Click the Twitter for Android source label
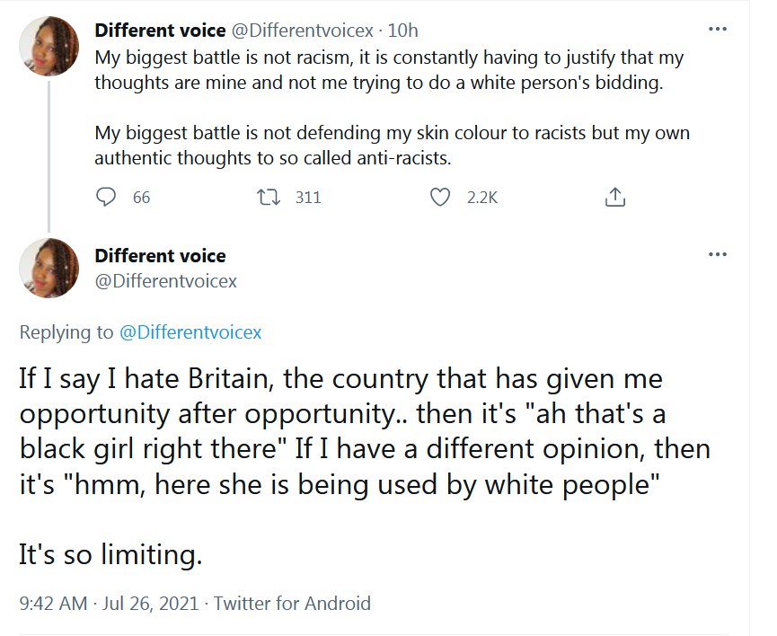This screenshot has width=777, height=636. 292,603
